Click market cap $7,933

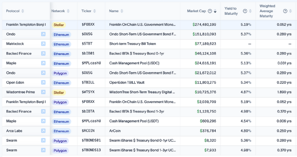(210, 150)
